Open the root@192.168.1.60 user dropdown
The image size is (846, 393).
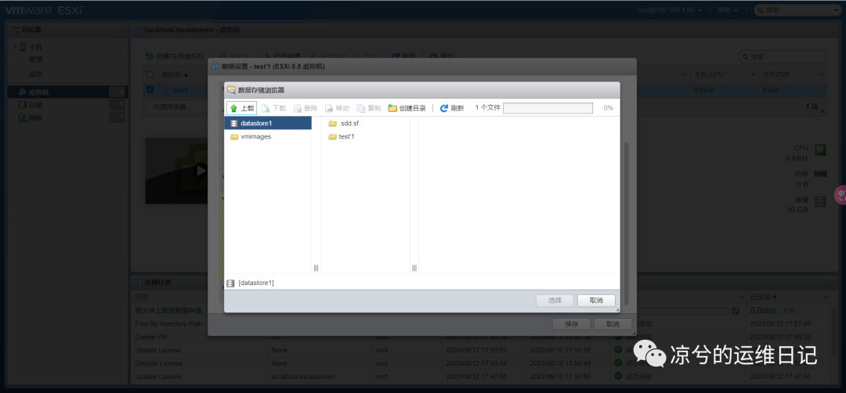click(x=669, y=10)
